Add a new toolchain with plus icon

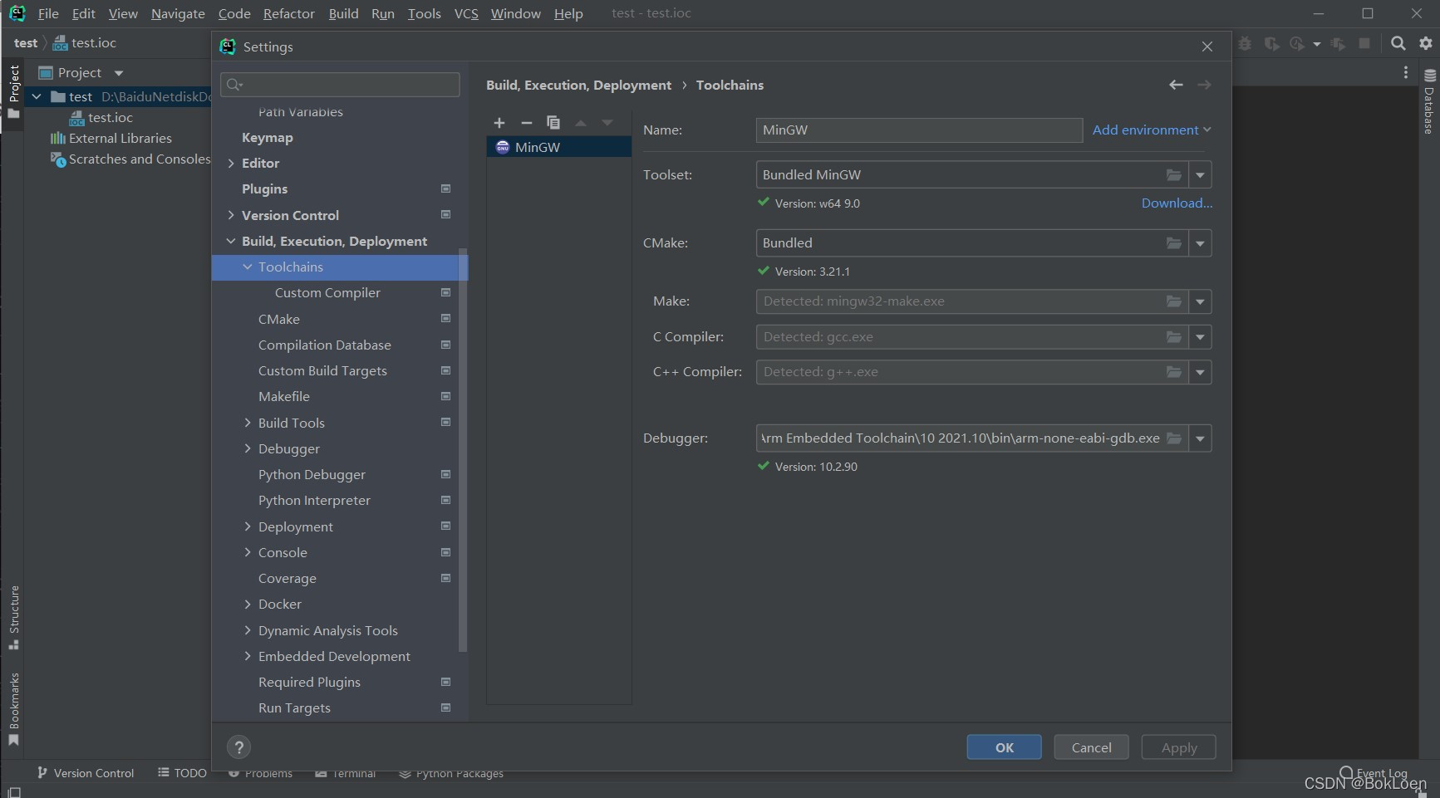499,123
